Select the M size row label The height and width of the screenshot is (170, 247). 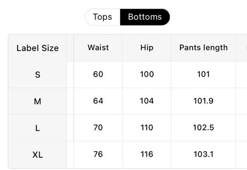coord(37,101)
